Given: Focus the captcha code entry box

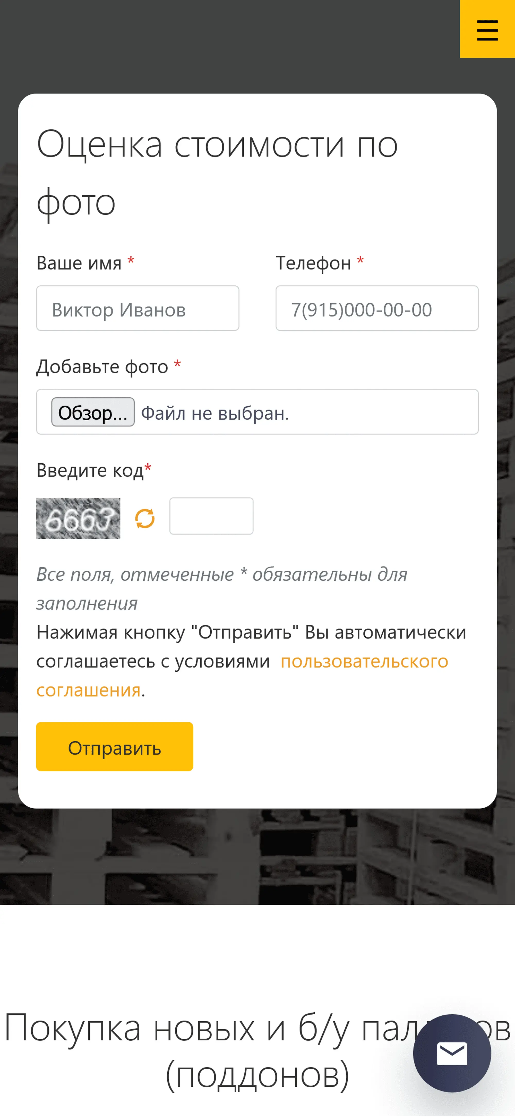Looking at the screenshot, I should coord(211,516).
